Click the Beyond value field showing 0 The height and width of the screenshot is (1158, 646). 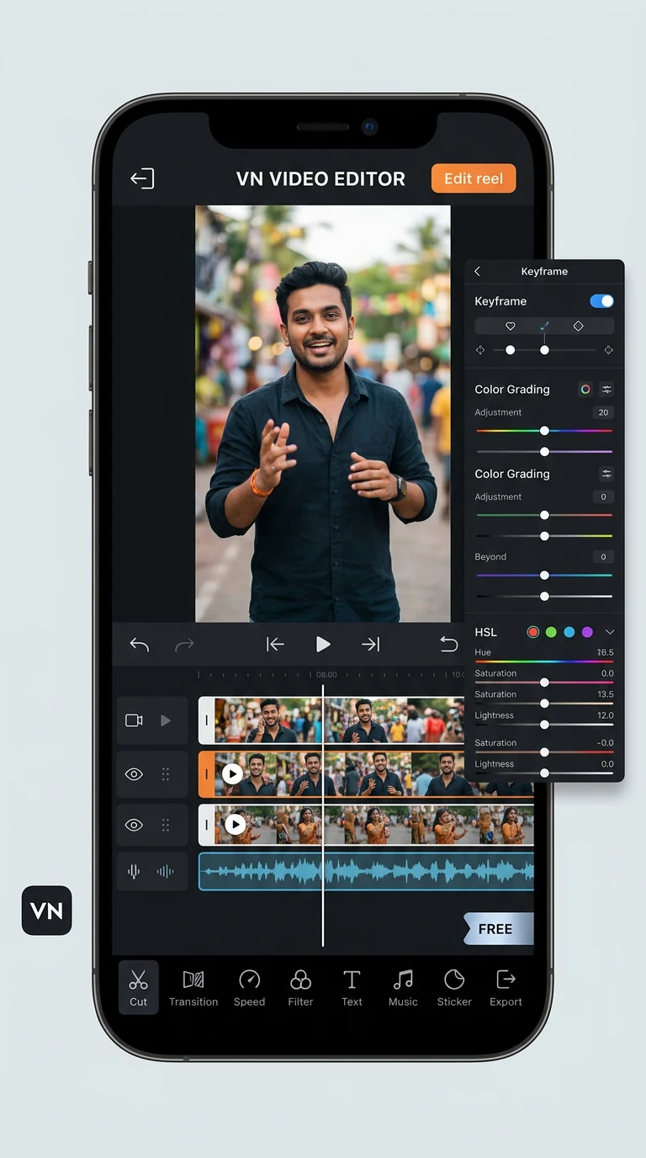point(603,556)
